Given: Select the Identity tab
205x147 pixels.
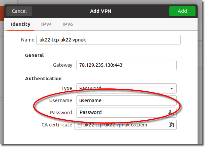Looking at the screenshot, I should click(x=21, y=24).
